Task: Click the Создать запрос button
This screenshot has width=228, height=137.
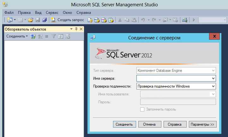Action: [x=68, y=20]
